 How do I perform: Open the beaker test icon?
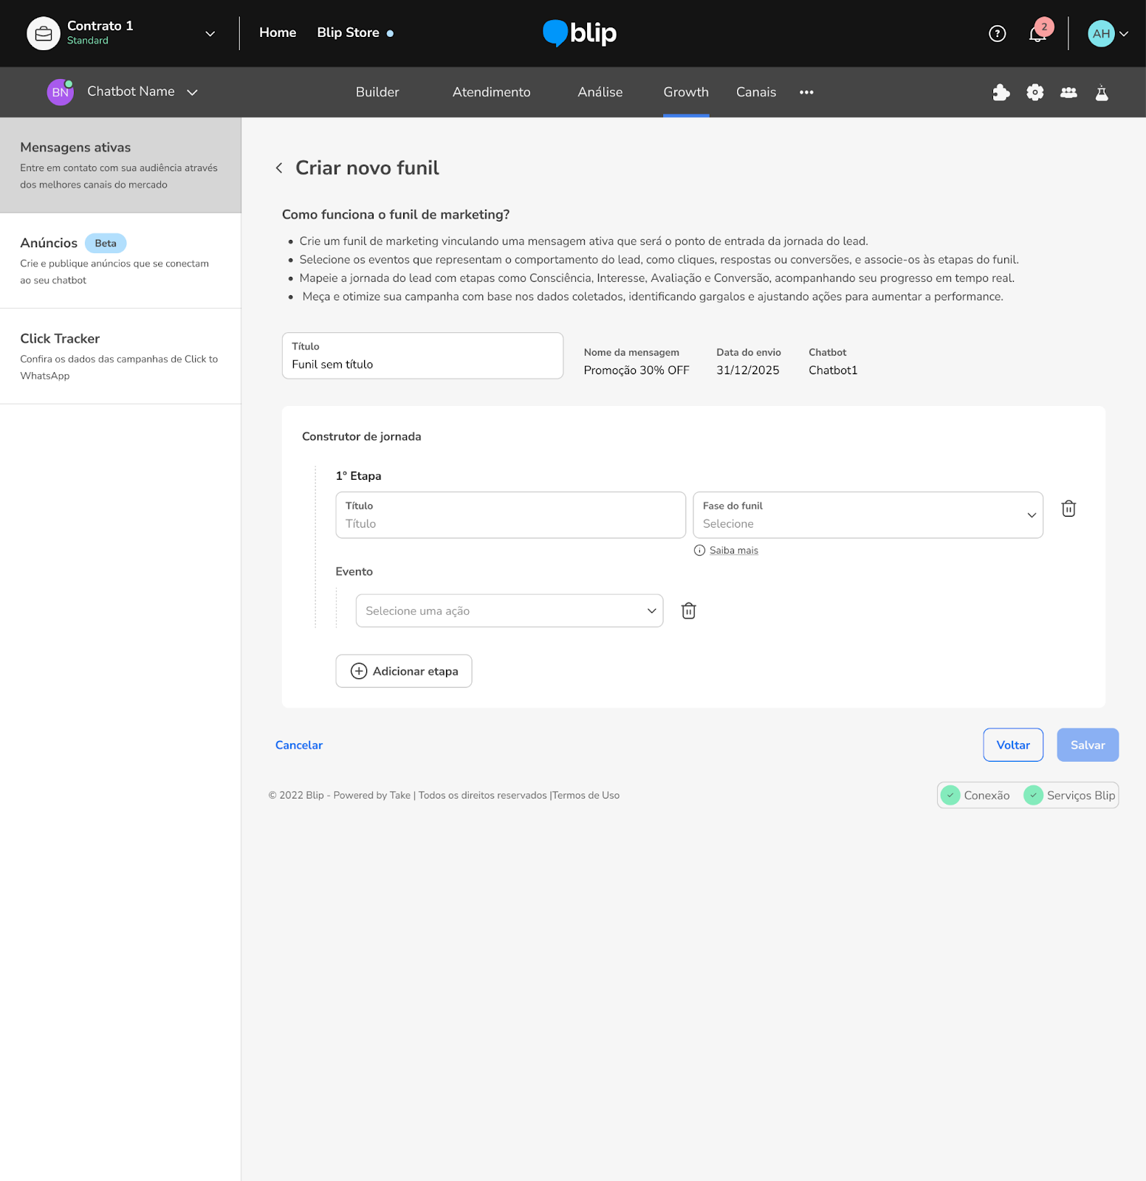point(1101,92)
